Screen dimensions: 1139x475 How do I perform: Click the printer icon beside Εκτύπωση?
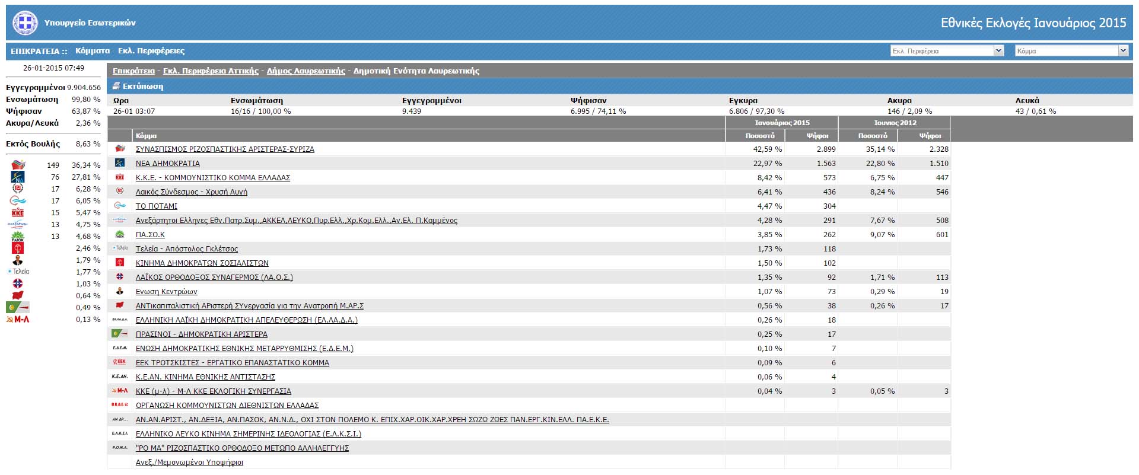tap(117, 86)
